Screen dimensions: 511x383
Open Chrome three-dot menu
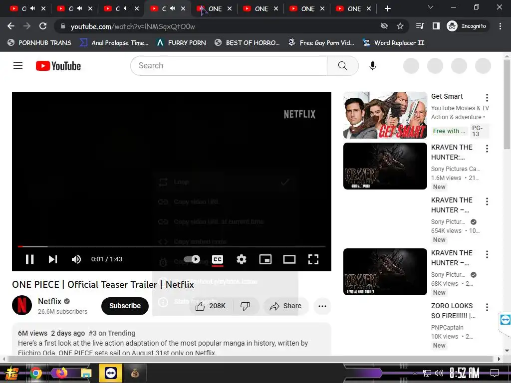(x=500, y=26)
